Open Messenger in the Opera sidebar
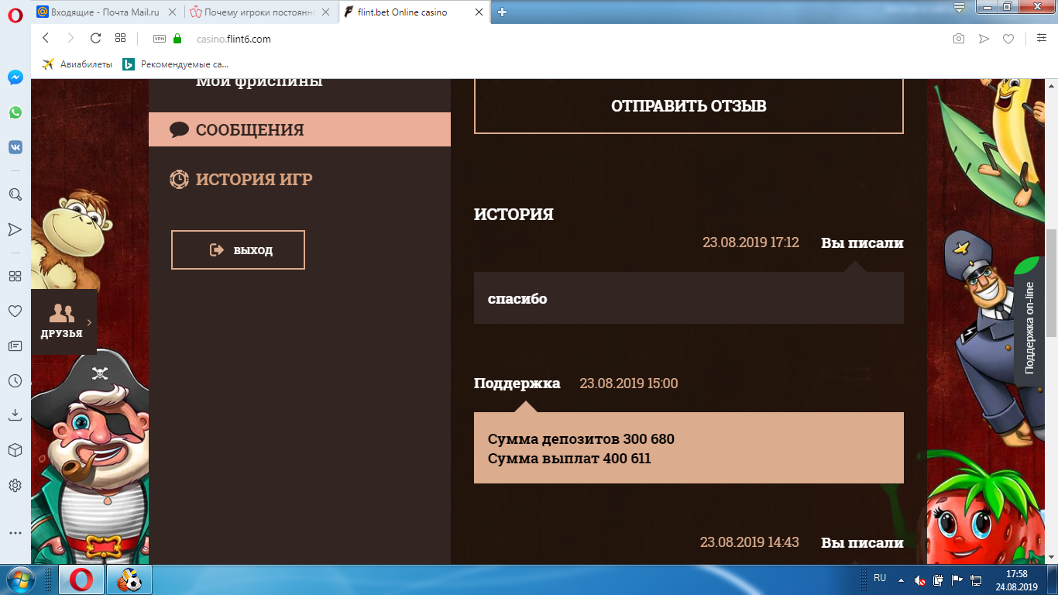Image resolution: width=1058 pixels, height=595 pixels. 15,77
